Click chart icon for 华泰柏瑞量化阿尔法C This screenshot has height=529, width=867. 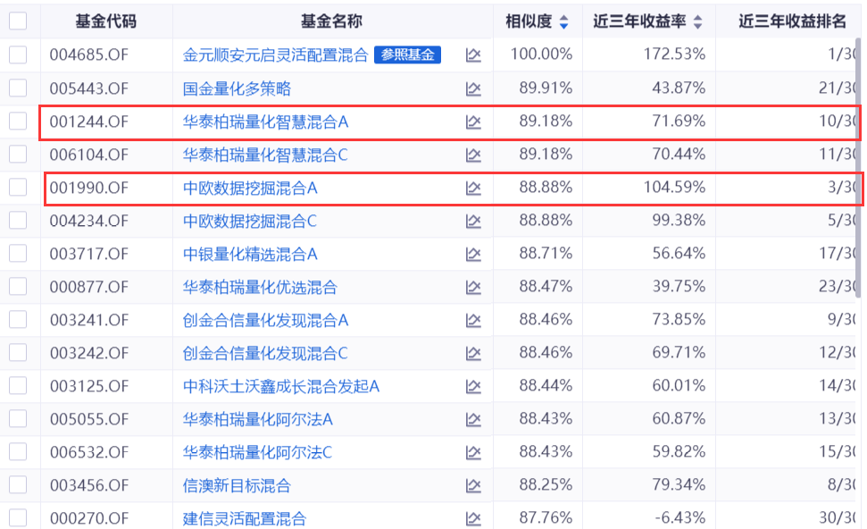pos(473,452)
